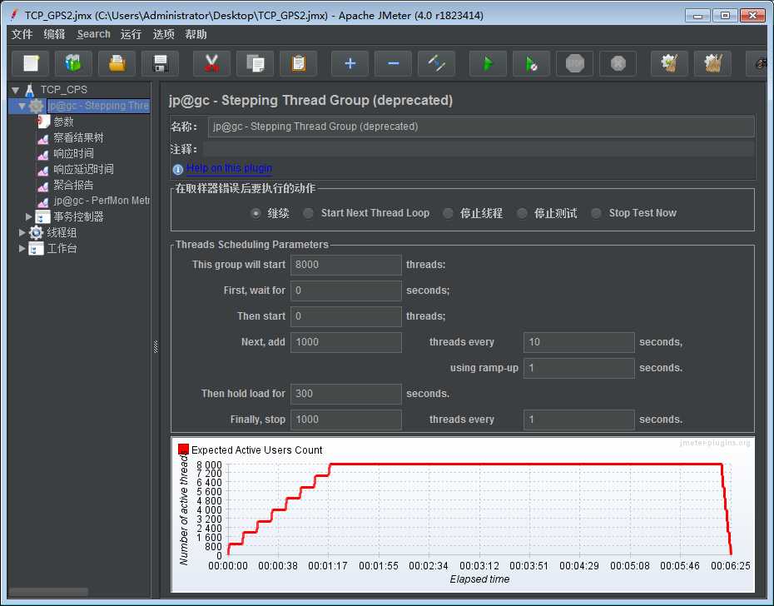The width and height of the screenshot is (774, 606).
Task: Open the 运行 menu
Action: pos(131,34)
